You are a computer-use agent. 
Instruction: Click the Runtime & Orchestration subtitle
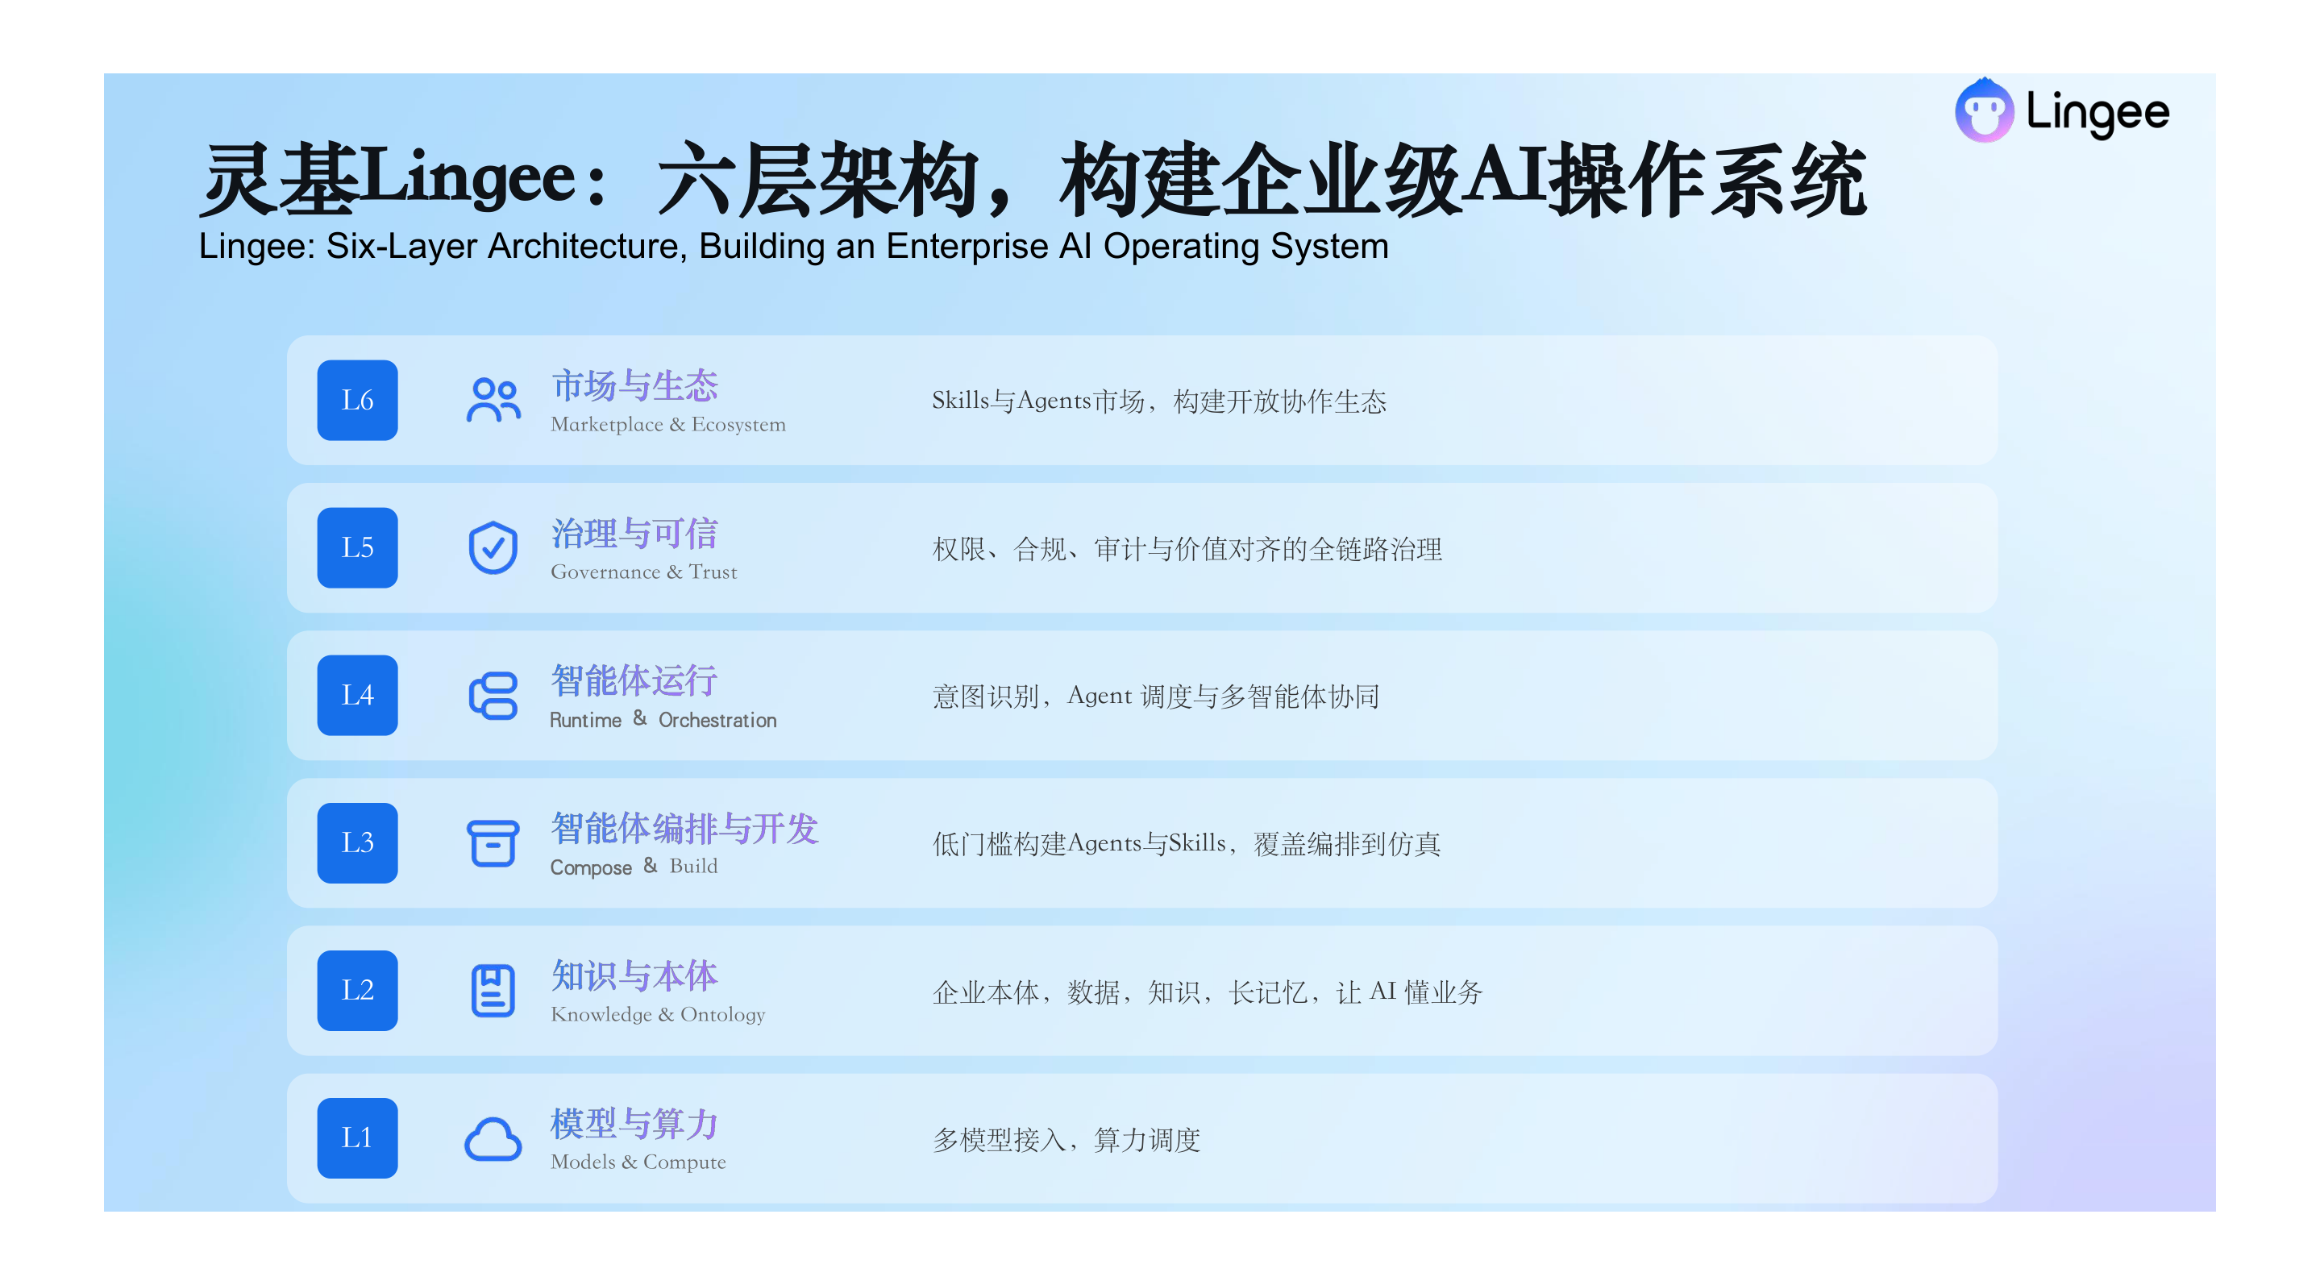(663, 720)
